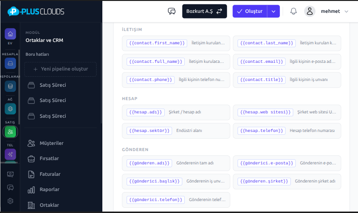The height and width of the screenshot is (213, 358).
Task: Expand the Oluştur dropdown arrow
Action: click(x=274, y=11)
